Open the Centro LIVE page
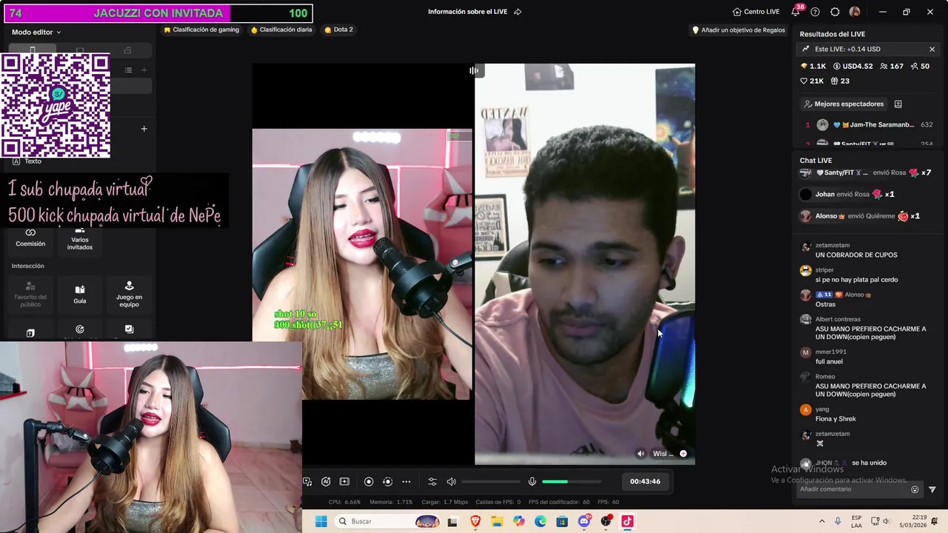Screen dimensions: 948x533 point(755,12)
